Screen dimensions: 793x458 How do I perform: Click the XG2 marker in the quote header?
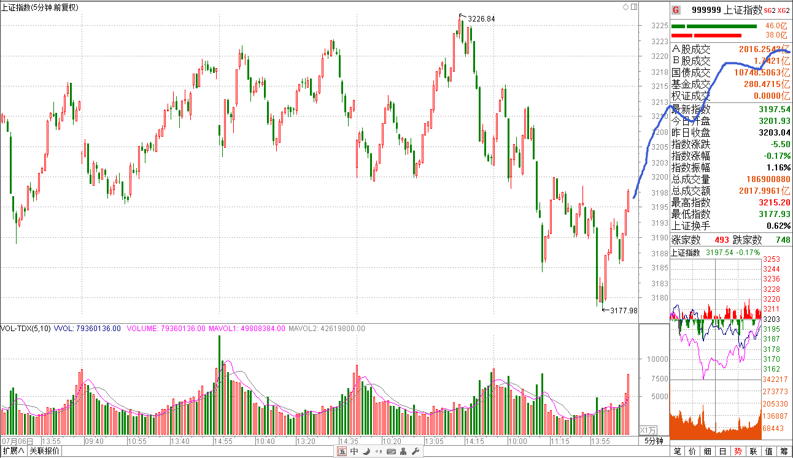click(x=783, y=10)
